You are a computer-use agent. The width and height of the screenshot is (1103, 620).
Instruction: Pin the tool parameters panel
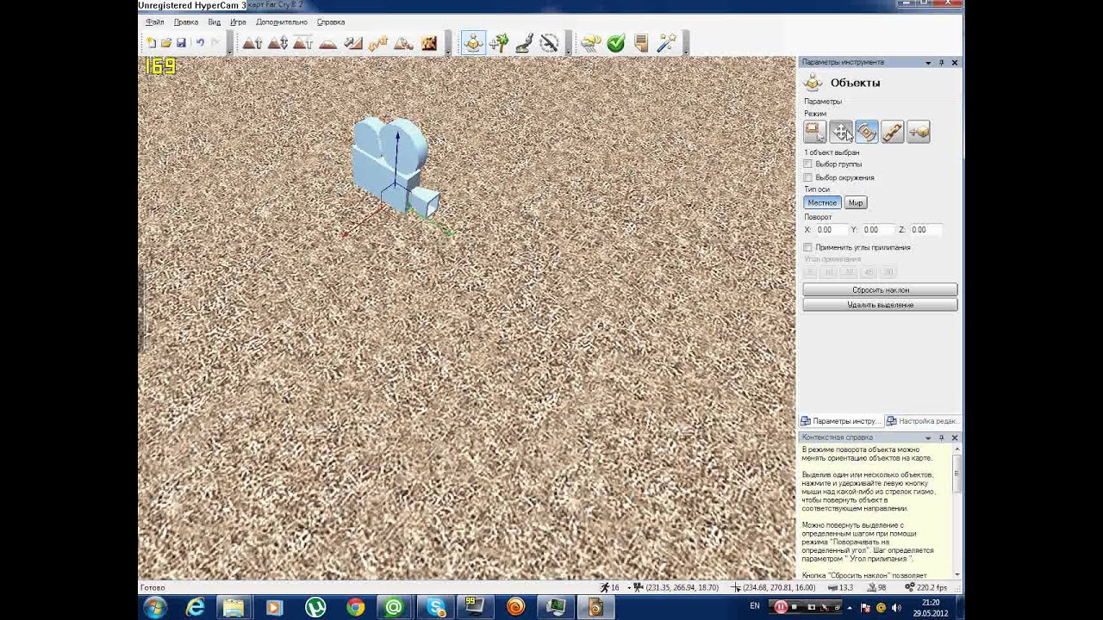coord(941,63)
